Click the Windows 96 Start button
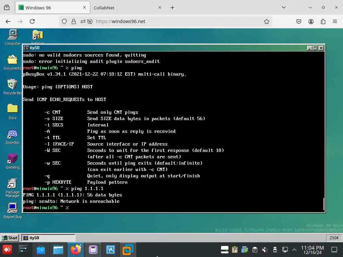 coord(10,238)
